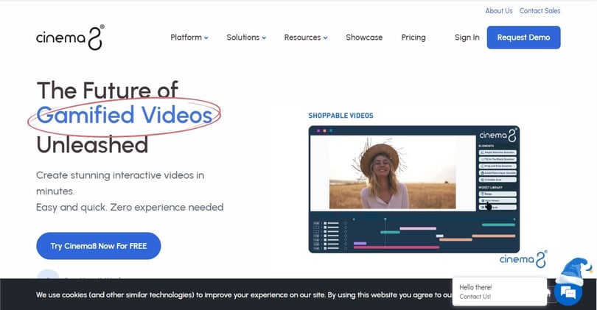Click Try Cinema8 Now For FREE button

pyautogui.click(x=99, y=246)
